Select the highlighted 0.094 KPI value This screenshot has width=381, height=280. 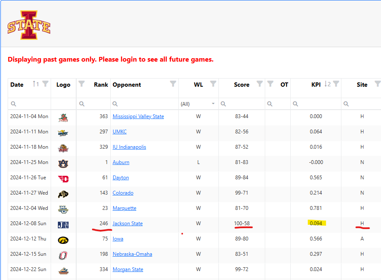316,223
